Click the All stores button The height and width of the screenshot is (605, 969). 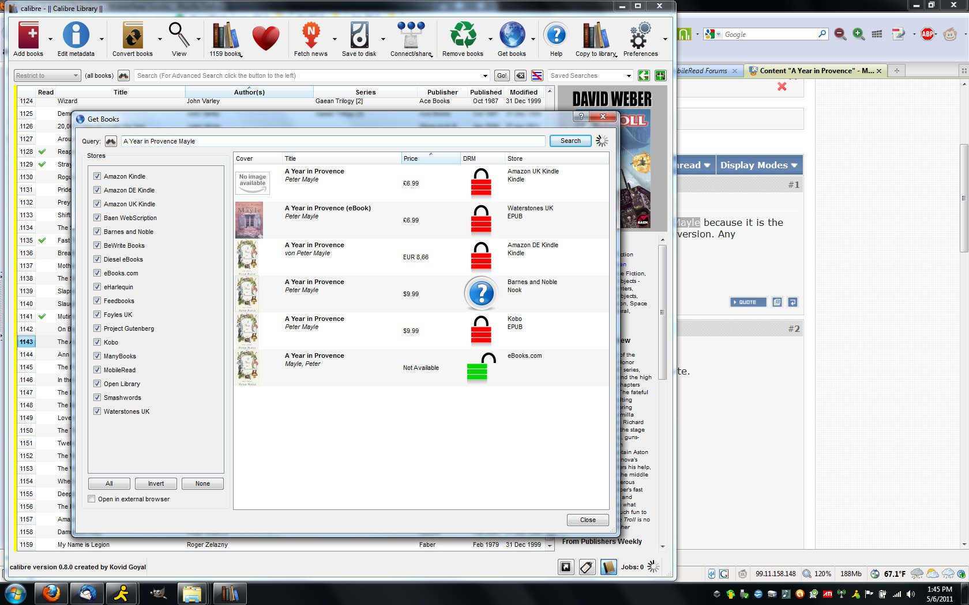(109, 483)
